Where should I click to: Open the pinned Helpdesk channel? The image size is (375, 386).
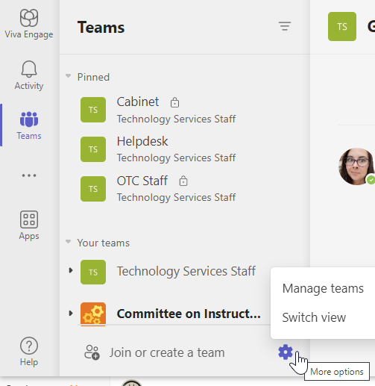pyautogui.click(x=142, y=141)
